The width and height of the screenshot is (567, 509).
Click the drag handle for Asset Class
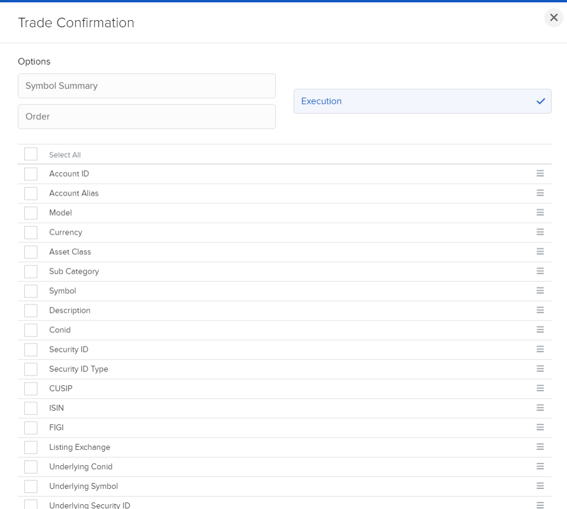540,252
